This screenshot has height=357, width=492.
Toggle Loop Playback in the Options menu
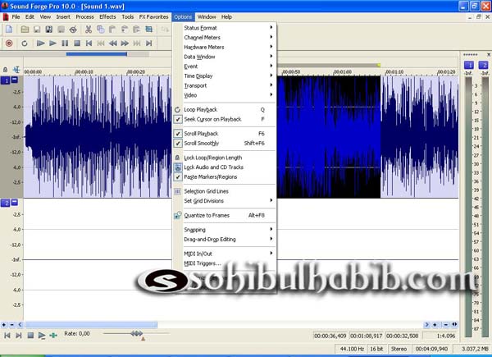pos(225,110)
